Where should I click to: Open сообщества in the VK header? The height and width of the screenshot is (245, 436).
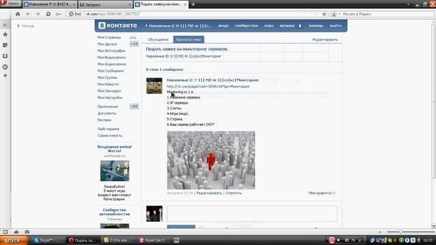click(x=247, y=26)
